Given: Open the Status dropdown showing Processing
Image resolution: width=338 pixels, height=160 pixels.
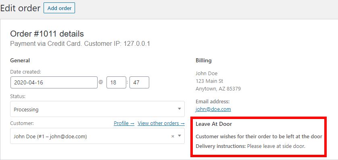Looking at the screenshot, I should [x=97, y=109].
